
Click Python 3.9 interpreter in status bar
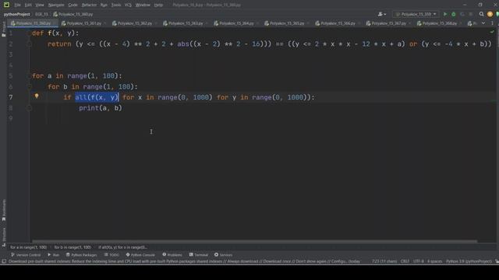469,261
